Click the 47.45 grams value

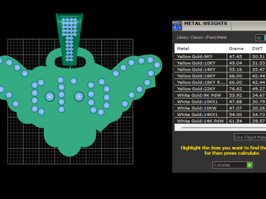236,56
